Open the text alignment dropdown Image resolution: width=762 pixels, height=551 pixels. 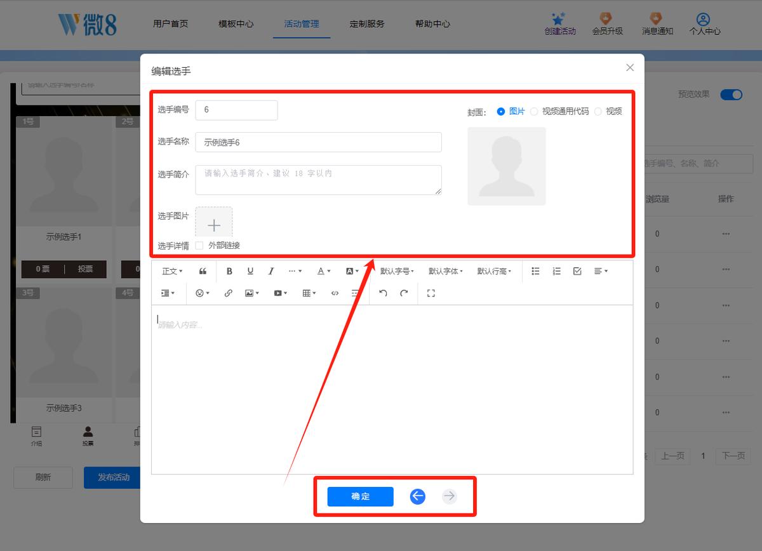coord(601,271)
